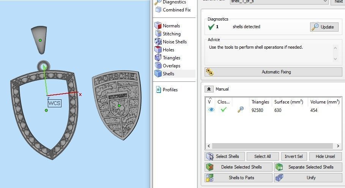Open the Diagnostics fix page
The image size is (345, 188).
[x=170, y=2]
